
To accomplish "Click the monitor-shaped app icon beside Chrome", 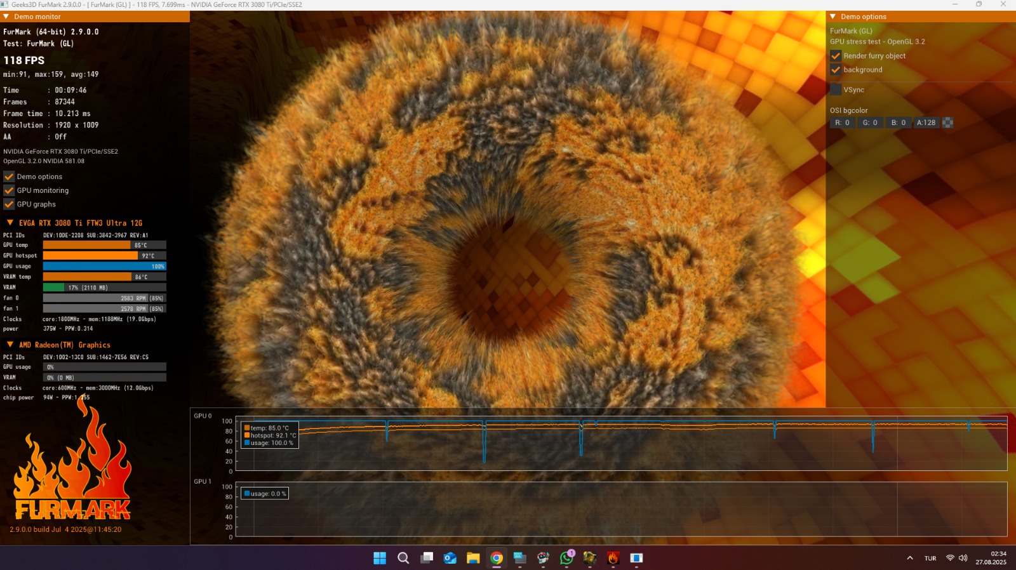I will pos(520,558).
